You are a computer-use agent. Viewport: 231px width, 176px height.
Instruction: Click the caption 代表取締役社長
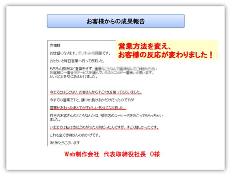point(124,154)
